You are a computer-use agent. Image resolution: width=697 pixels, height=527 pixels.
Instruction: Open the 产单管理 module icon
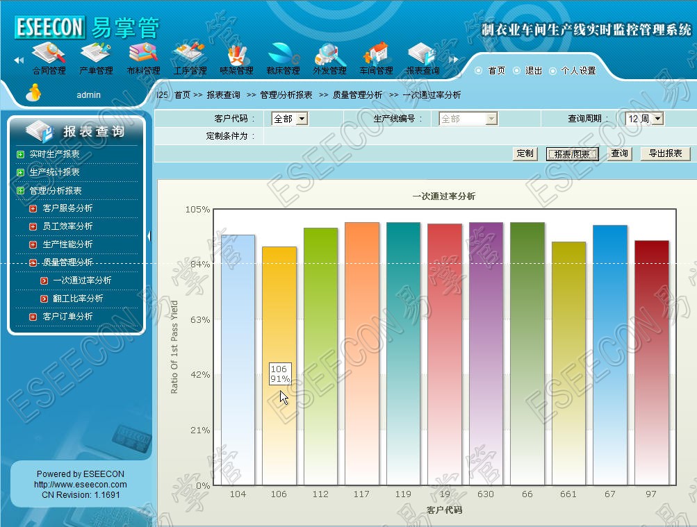(96, 53)
